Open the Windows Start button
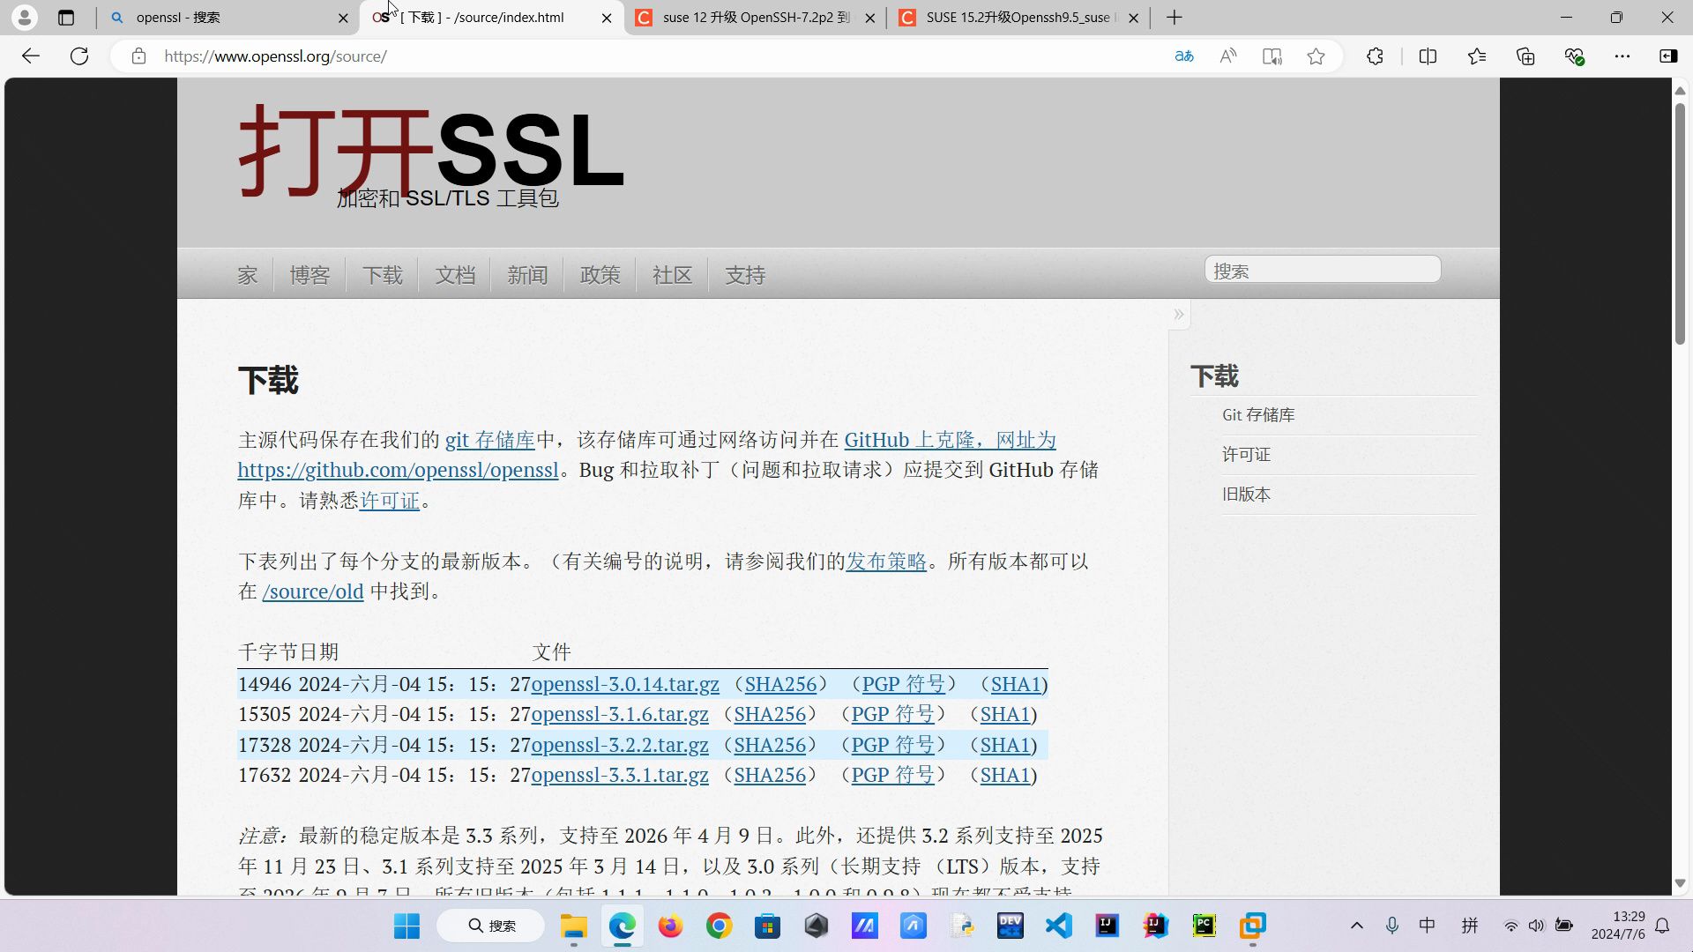This screenshot has height=952, width=1693. [406, 926]
